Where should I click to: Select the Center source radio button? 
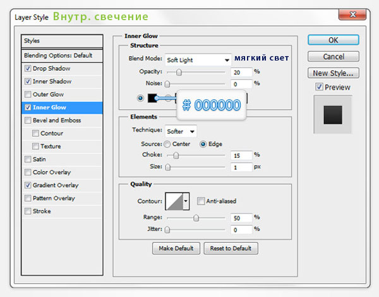click(167, 144)
